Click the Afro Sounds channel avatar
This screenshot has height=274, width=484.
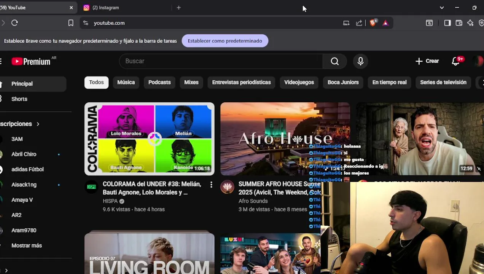pos(227,187)
